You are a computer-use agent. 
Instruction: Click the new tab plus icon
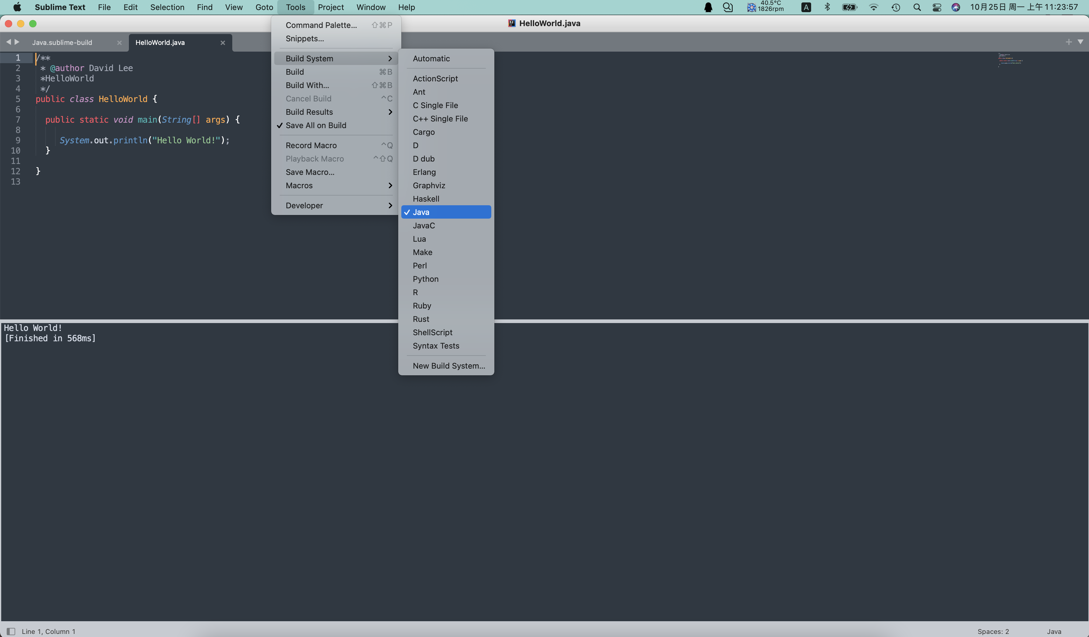(1069, 42)
